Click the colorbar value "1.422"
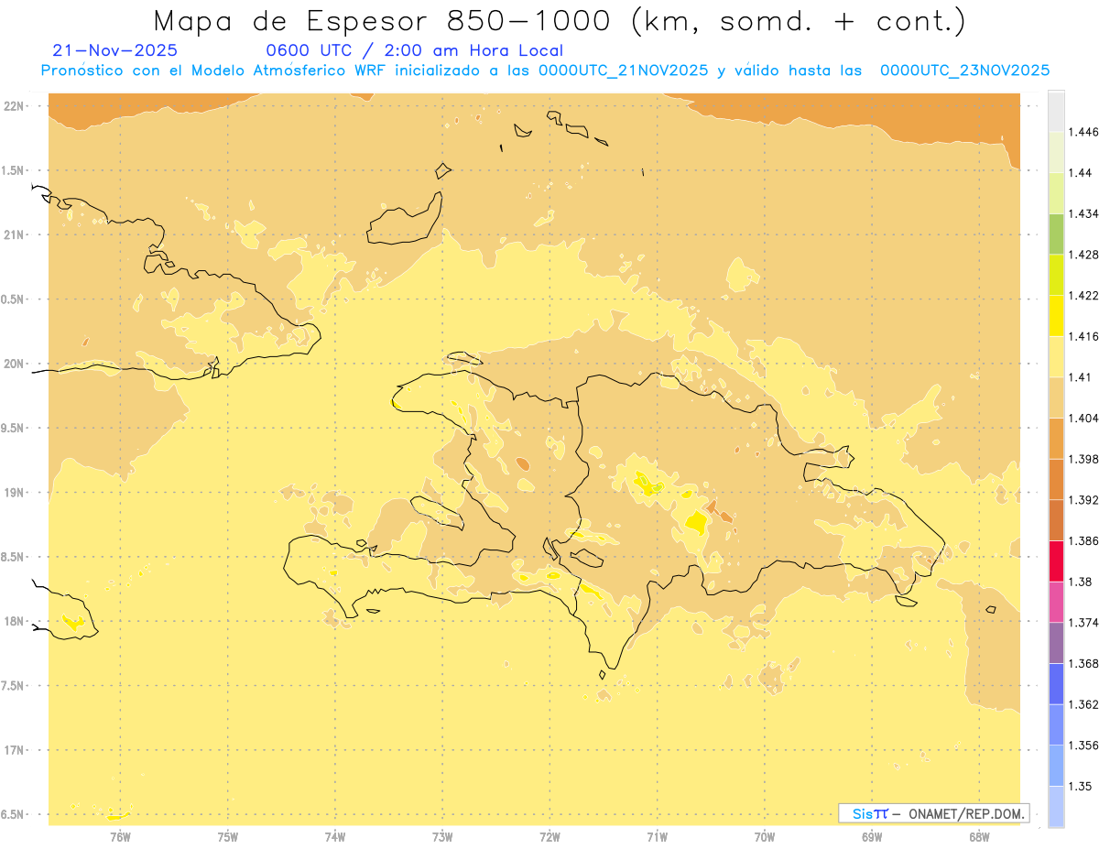This screenshot has width=1099, height=849. point(1083,295)
